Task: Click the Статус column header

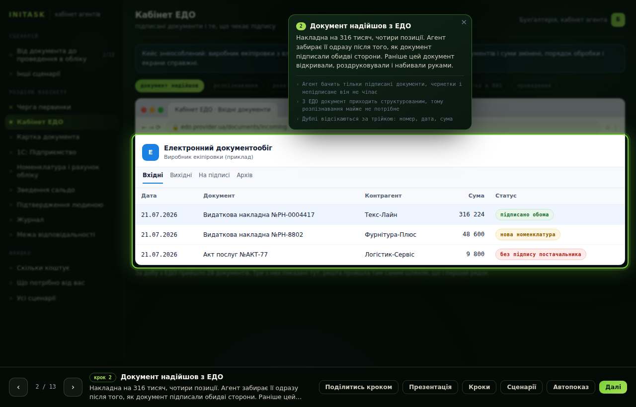Action: point(506,196)
